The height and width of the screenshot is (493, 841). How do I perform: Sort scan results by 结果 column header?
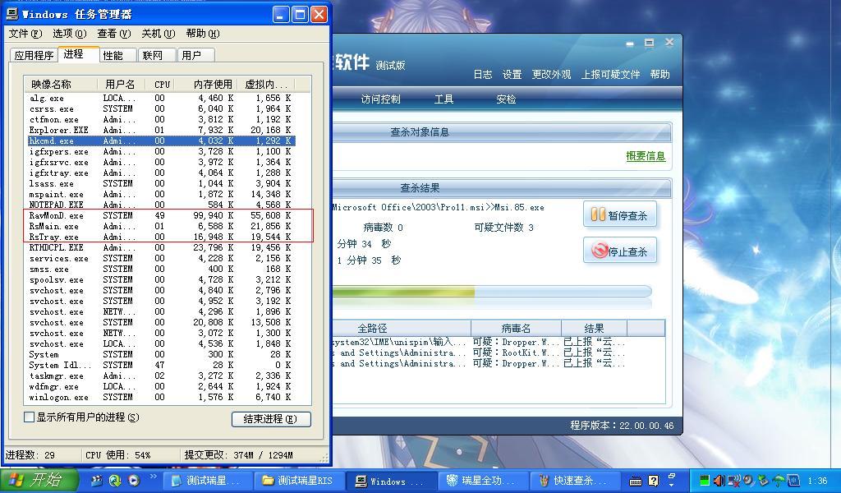(x=594, y=328)
